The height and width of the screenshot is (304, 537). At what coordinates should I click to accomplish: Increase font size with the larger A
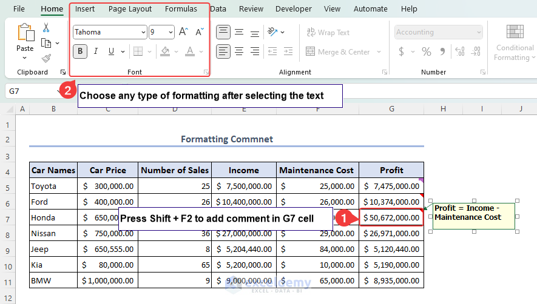click(x=183, y=32)
